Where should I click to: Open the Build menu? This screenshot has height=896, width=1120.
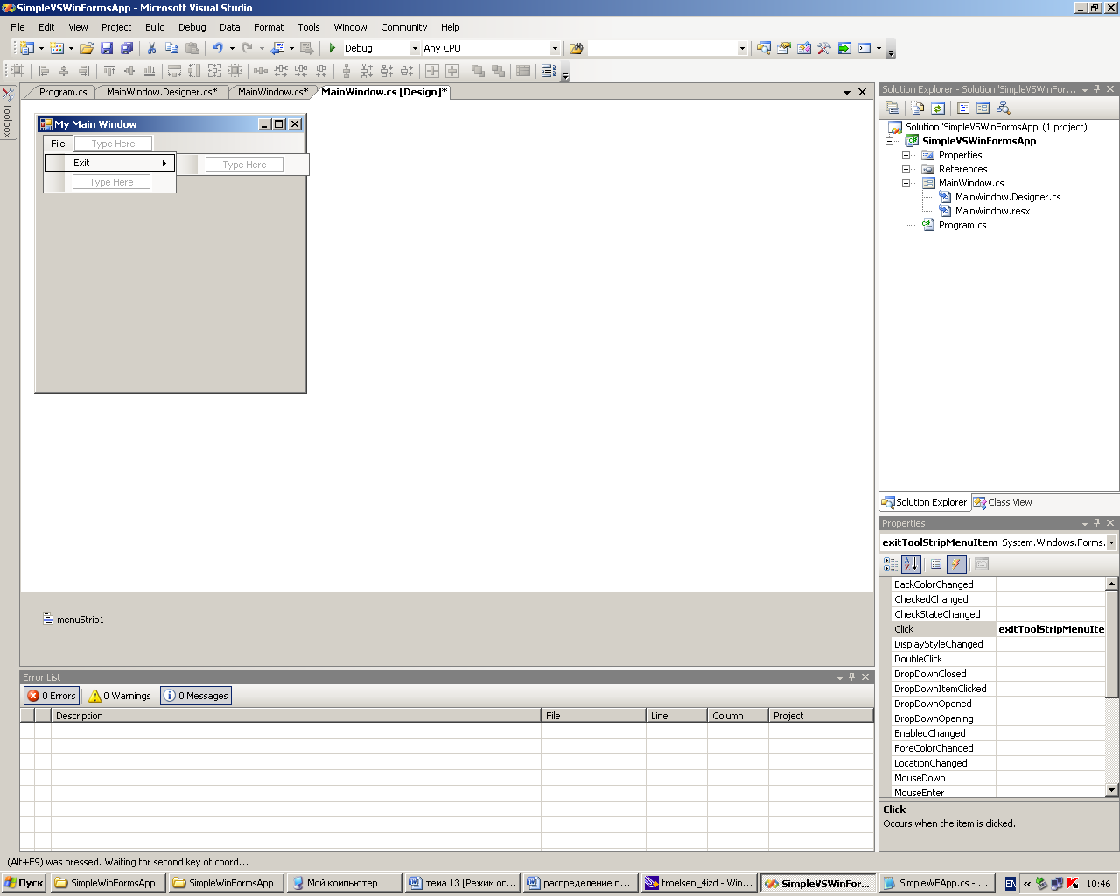155,27
